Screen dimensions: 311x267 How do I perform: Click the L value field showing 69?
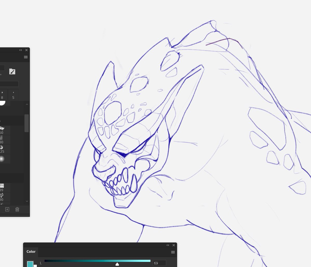tap(159, 263)
